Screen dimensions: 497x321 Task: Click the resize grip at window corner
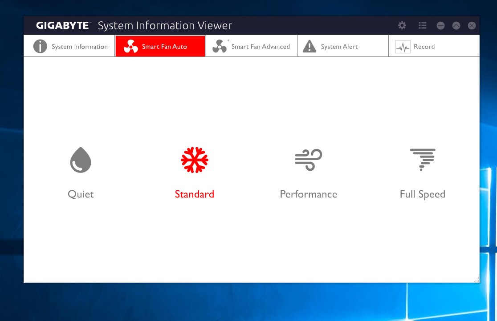coord(477,280)
